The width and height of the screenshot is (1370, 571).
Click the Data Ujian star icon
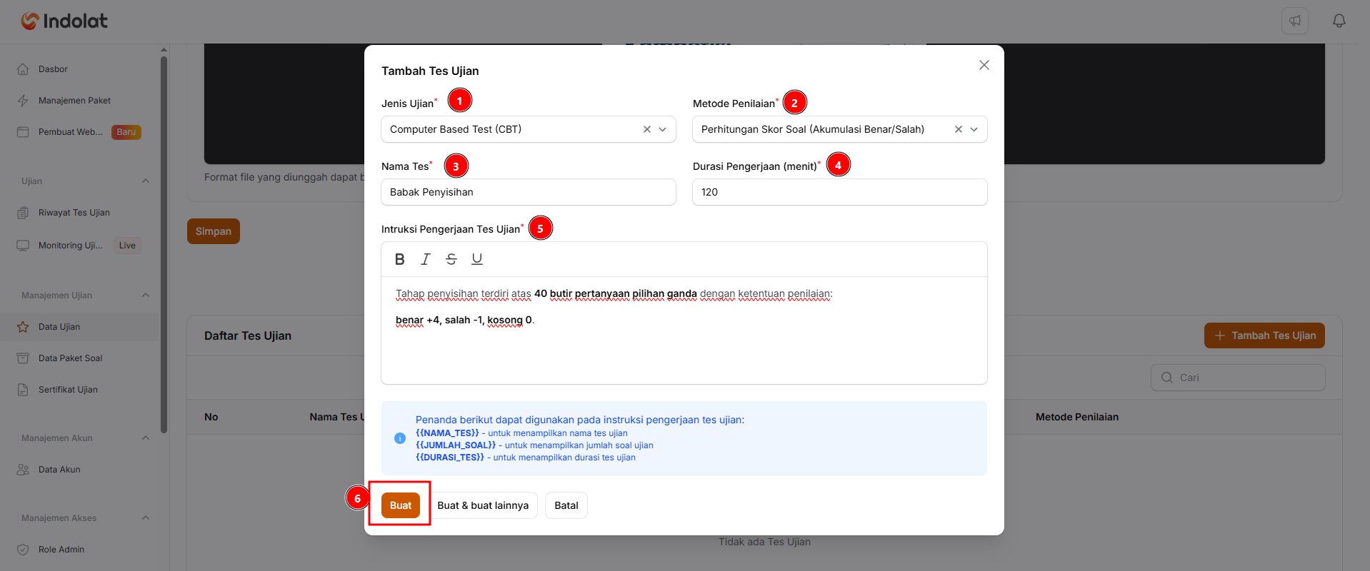click(x=23, y=327)
